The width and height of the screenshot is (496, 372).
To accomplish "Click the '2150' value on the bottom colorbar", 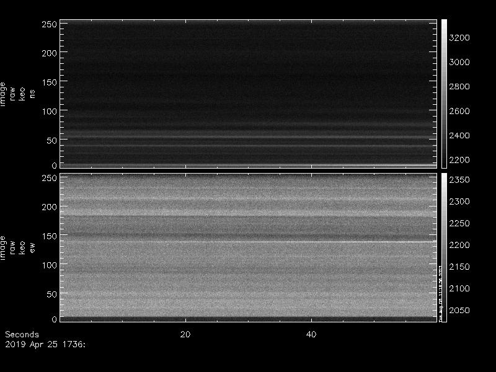I will [459, 267].
